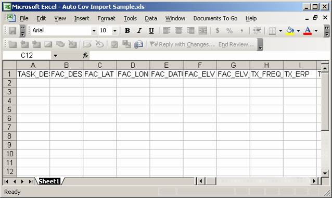This screenshot has width=332, height=198.
Task: Select column D header
Action: [x=133, y=65]
